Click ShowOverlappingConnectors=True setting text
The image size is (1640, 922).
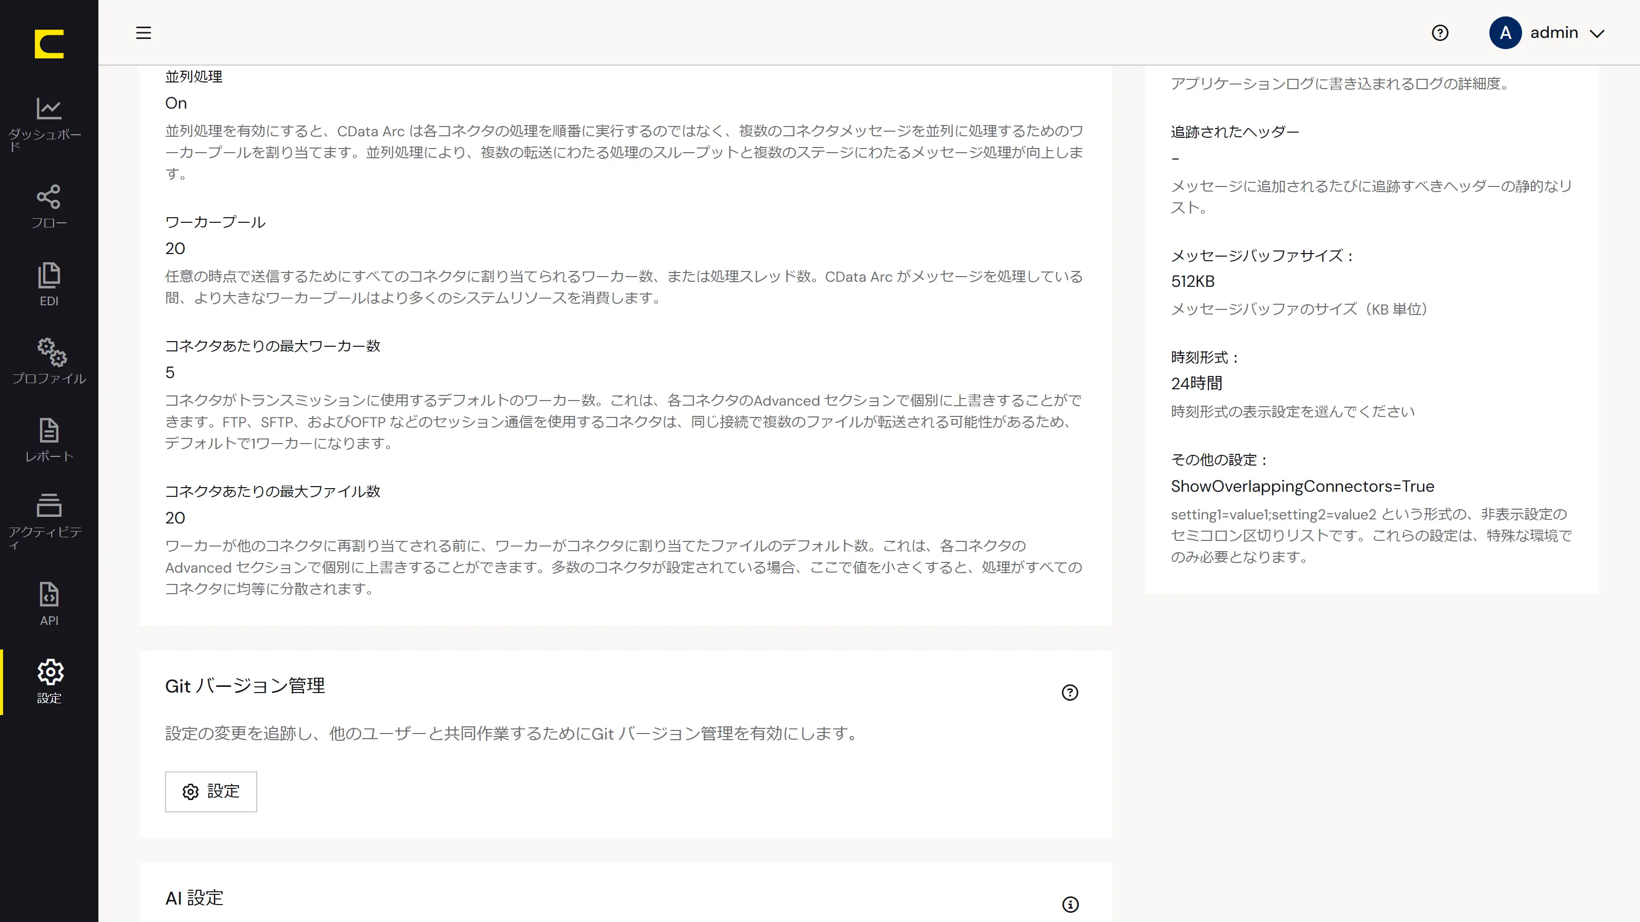click(1302, 486)
